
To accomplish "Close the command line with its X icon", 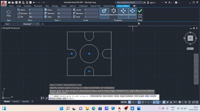I will click(43, 98).
